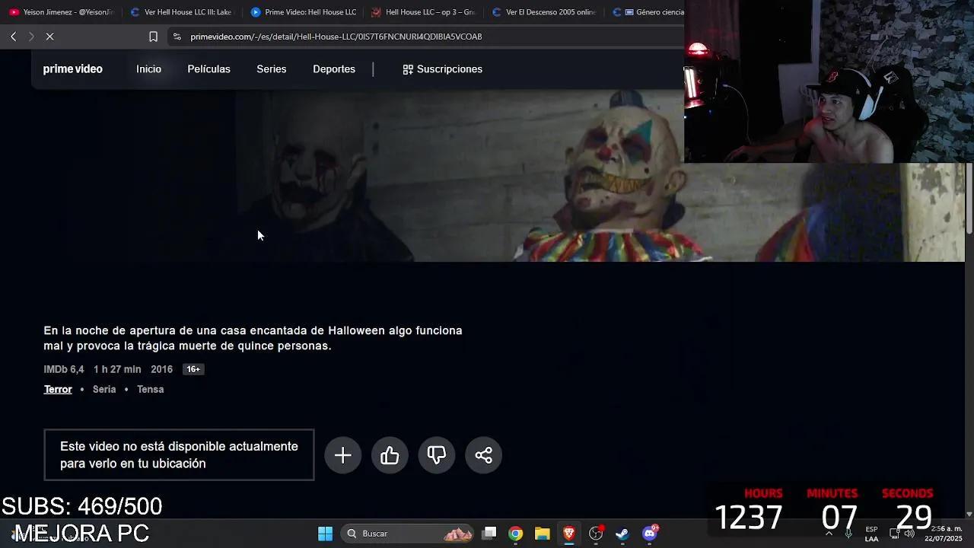Go back with the browser back arrow
The width and height of the screenshot is (974, 548).
(13, 37)
